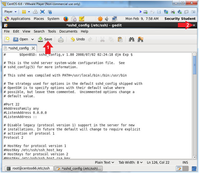Image resolution: width=199 pixels, height=173 pixels.
Task: Open the Documents menu
Action: [68, 31]
